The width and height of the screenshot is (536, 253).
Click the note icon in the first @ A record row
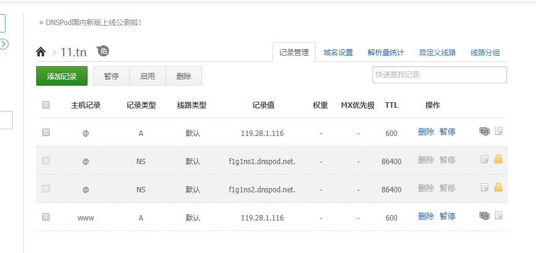point(499,131)
